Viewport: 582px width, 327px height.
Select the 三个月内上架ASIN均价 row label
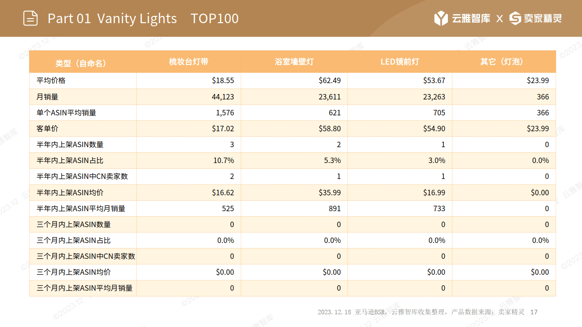74,272
